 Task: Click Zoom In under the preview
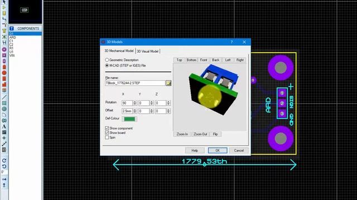182,134
